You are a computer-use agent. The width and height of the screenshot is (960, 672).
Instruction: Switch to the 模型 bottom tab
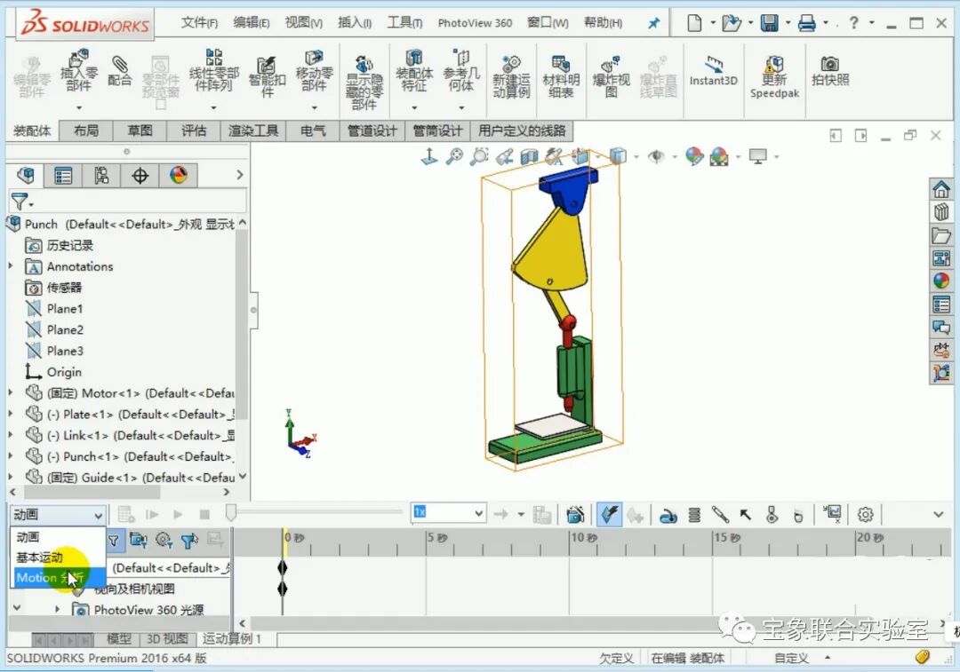(x=119, y=639)
